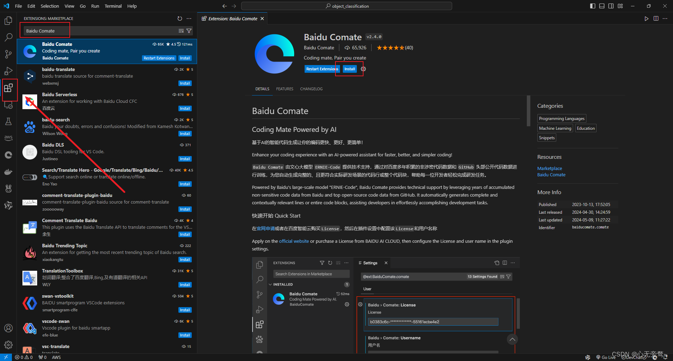Toggle primary side bar layout icon

[x=593, y=6]
